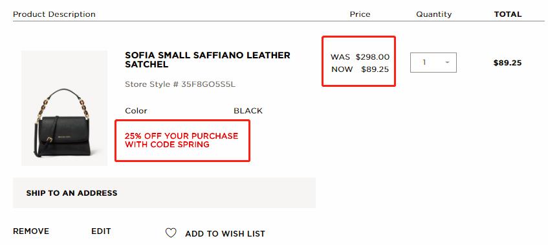Remove the satchel from the cart
The width and height of the screenshot is (548, 245).
(x=31, y=231)
